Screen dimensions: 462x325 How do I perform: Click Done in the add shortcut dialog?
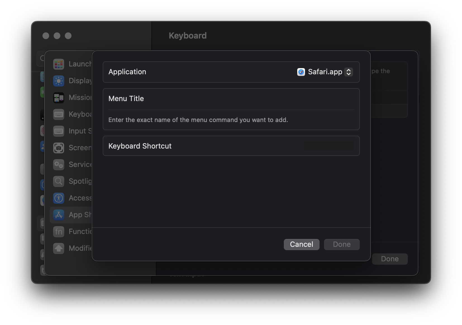(342, 245)
